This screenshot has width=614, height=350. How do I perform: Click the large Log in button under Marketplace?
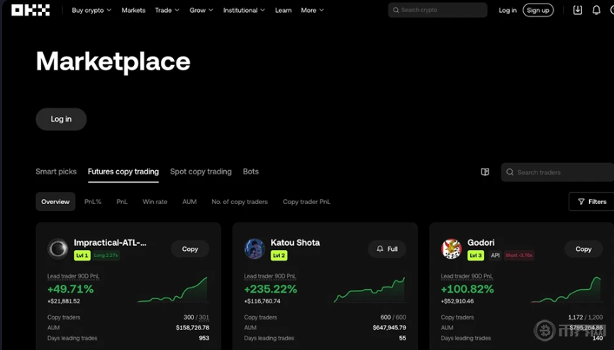(x=61, y=119)
